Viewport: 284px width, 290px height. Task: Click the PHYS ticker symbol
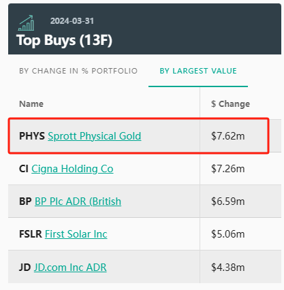tap(32, 136)
